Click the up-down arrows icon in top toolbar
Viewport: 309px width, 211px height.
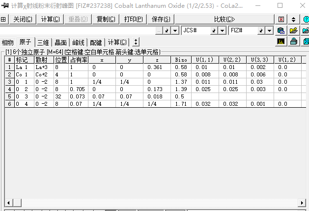click(x=293, y=19)
